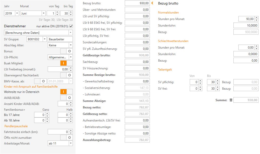The height and width of the screenshot is (154, 260).
Task: Open the Dienstnehmer selection dropdown
Action: (71, 33)
